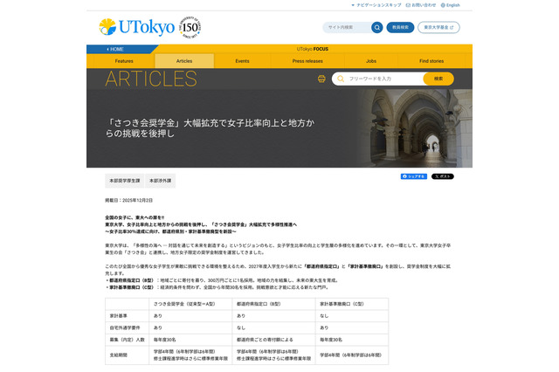559x372 pixels.
Task: Open the Find stories tab
Action: tap(431, 61)
